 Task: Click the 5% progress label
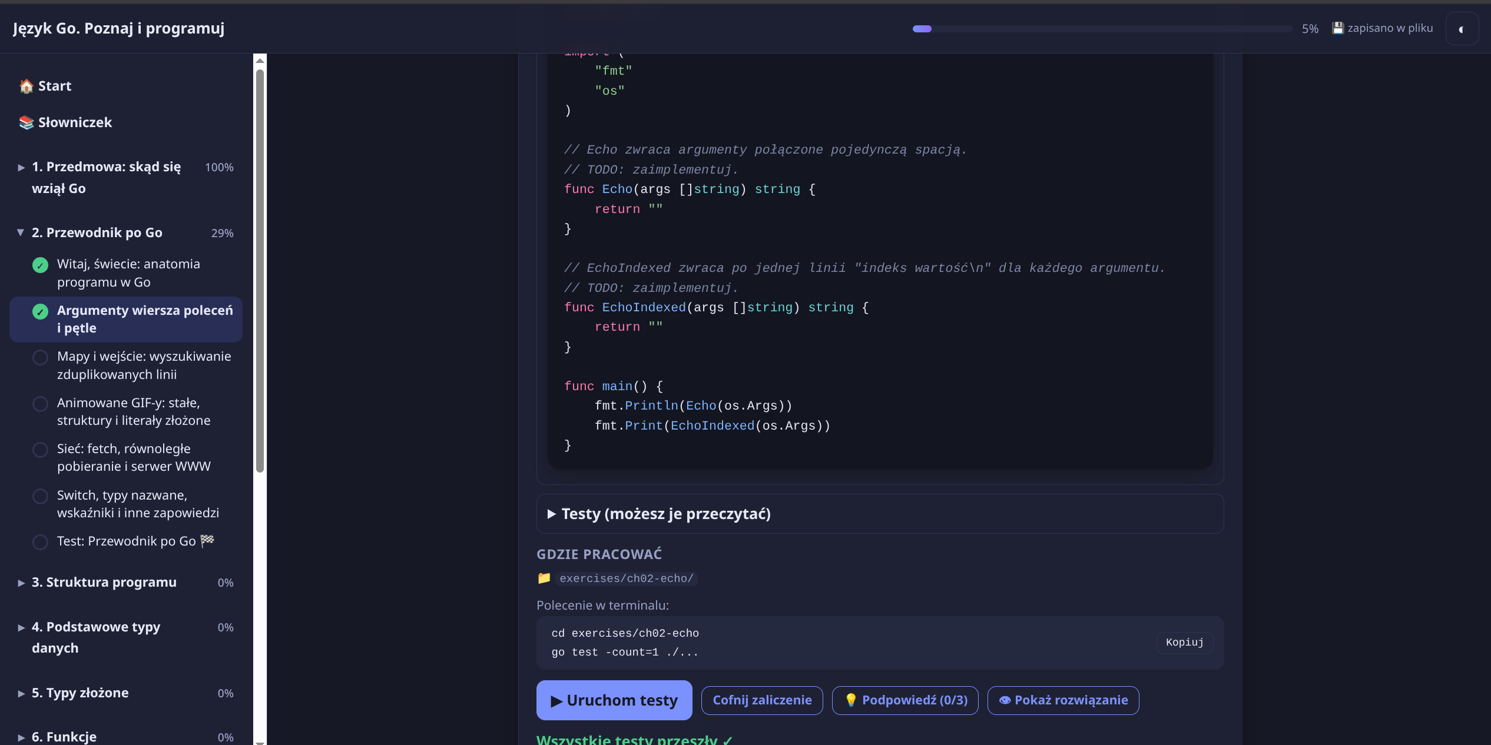pos(1310,29)
